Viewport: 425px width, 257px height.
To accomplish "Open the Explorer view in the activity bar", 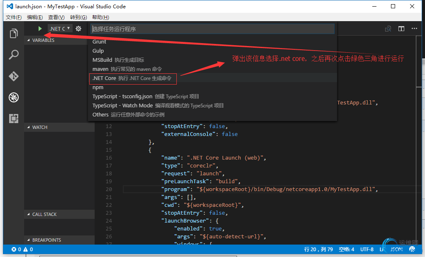I will coord(14,33).
